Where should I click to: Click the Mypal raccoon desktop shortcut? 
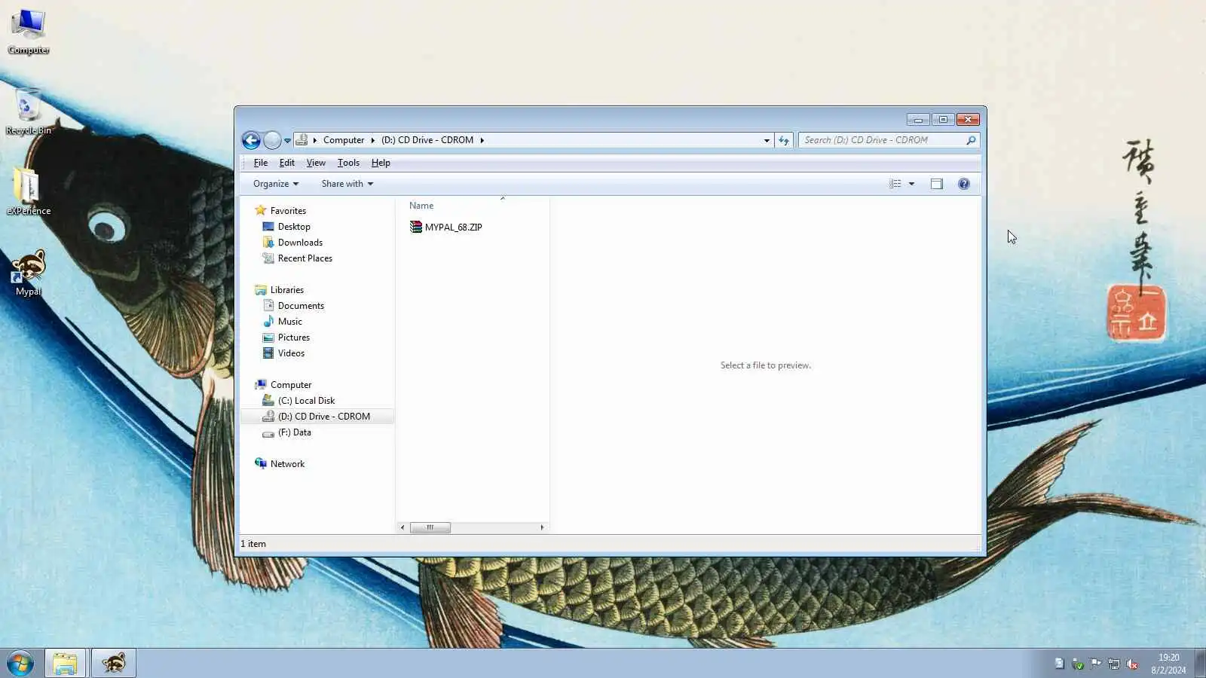pyautogui.click(x=29, y=273)
